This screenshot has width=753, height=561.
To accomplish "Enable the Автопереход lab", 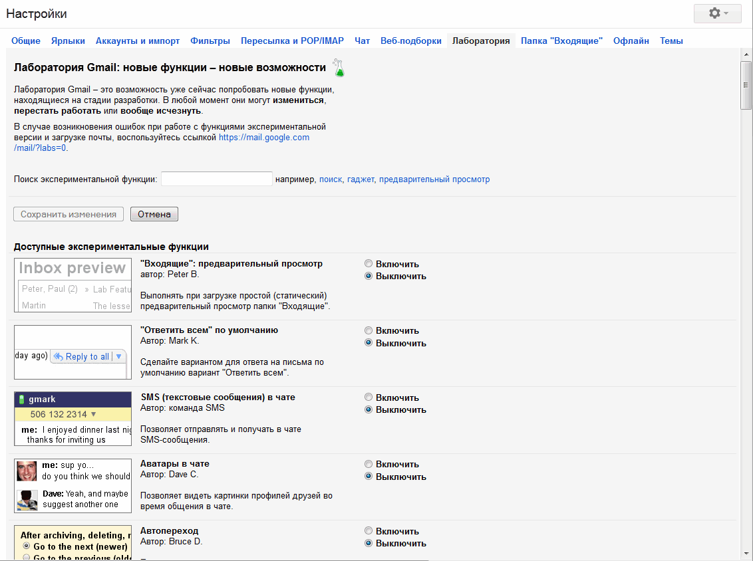I will pos(369,531).
